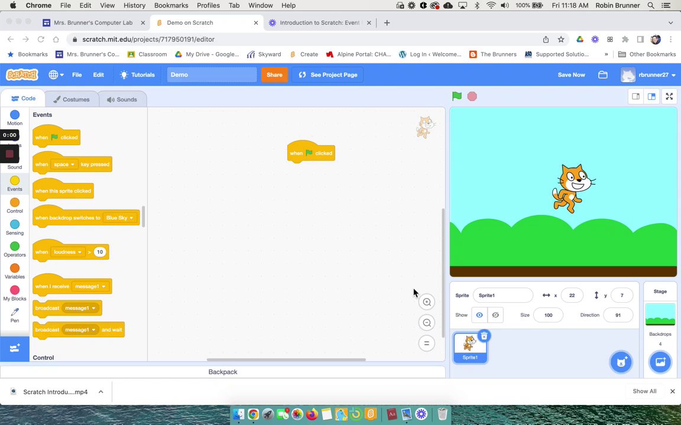This screenshot has height=425, width=681.
Task: Show more bookmarks with double chevron
Action: 607,54
